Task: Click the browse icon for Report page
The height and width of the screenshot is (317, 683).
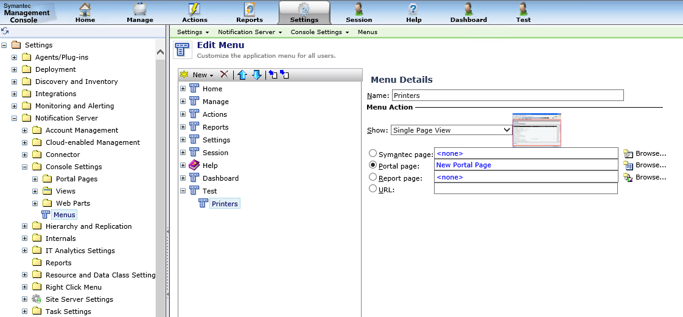Action: (628, 177)
